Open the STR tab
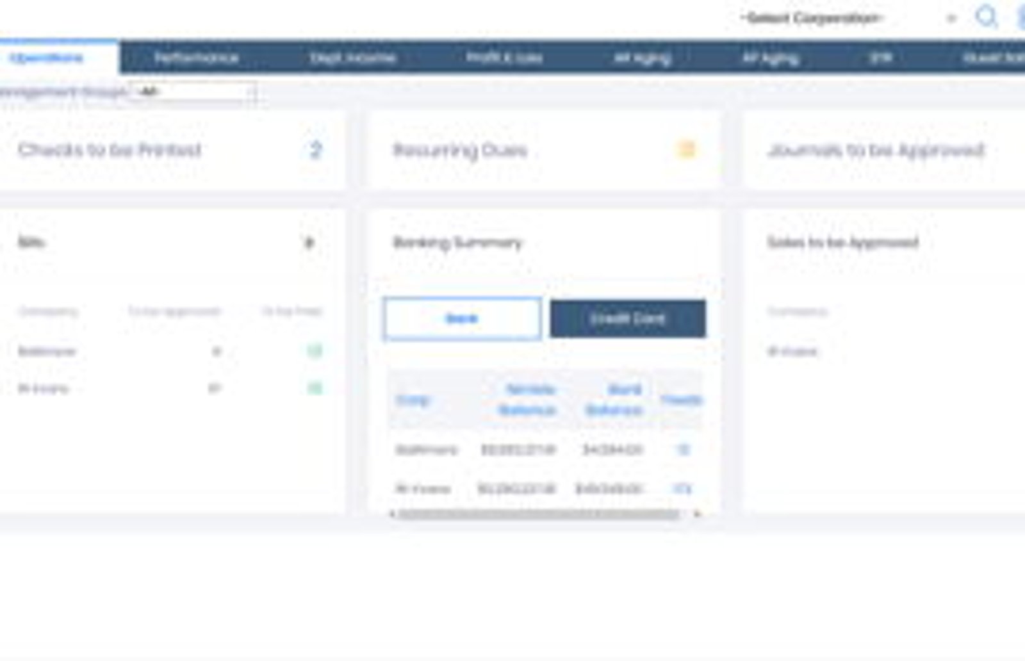The width and height of the screenshot is (1025, 661). pos(881,58)
